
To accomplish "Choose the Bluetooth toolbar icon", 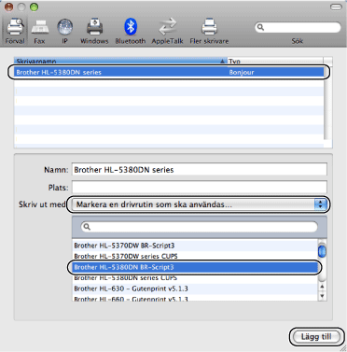I will tap(131, 31).
